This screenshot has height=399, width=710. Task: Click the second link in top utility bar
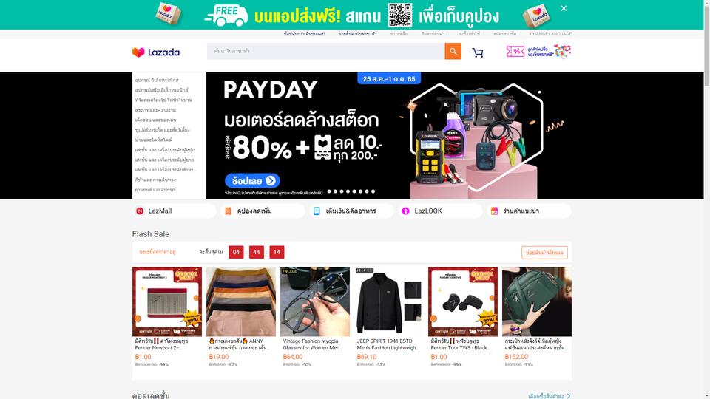(x=357, y=34)
